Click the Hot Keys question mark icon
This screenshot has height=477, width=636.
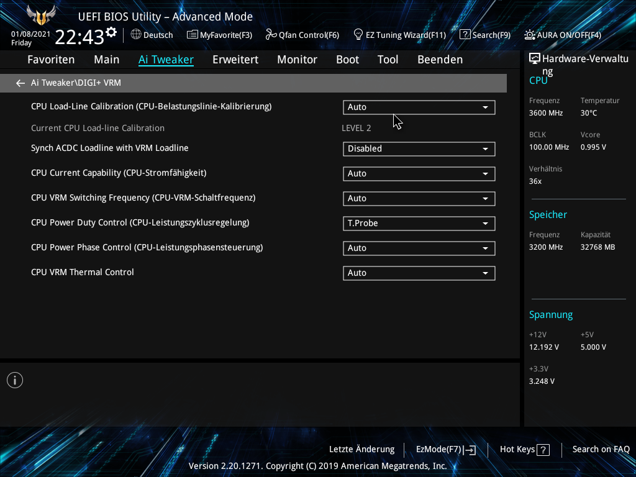point(543,450)
